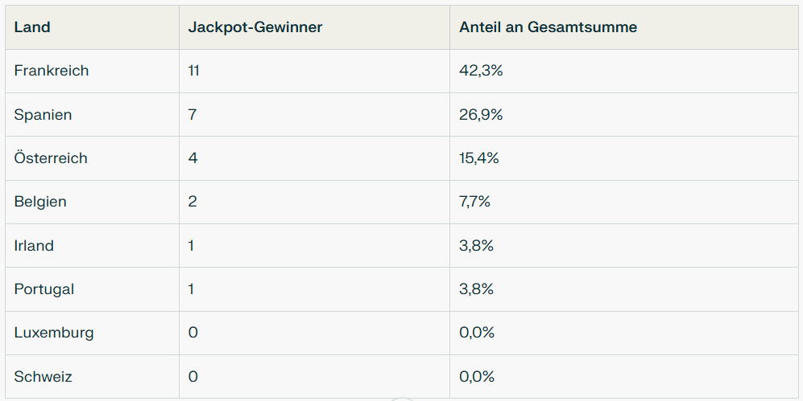This screenshot has width=803, height=401.
Task: Click the 15,4% share cell
Action: pos(479,158)
